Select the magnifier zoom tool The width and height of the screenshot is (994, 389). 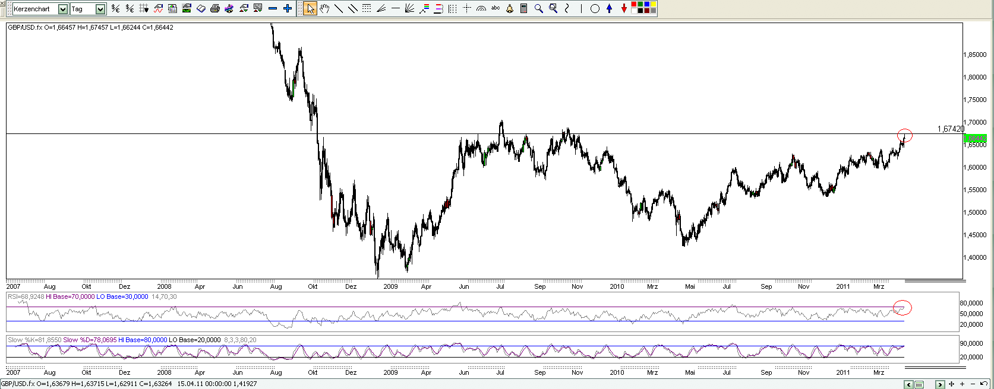click(x=538, y=8)
